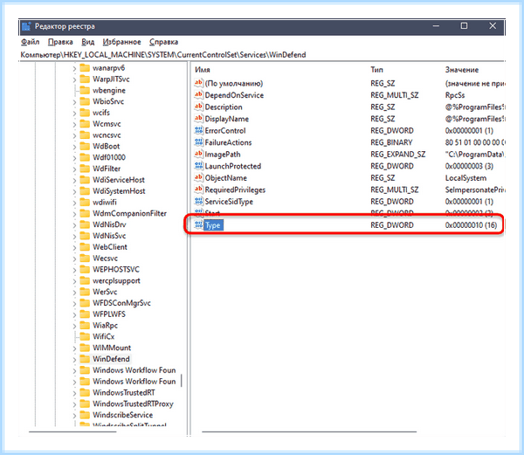This screenshot has height=455, width=524.
Task: Click the tree pane horizontal scrollbar
Action: pos(72,431)
